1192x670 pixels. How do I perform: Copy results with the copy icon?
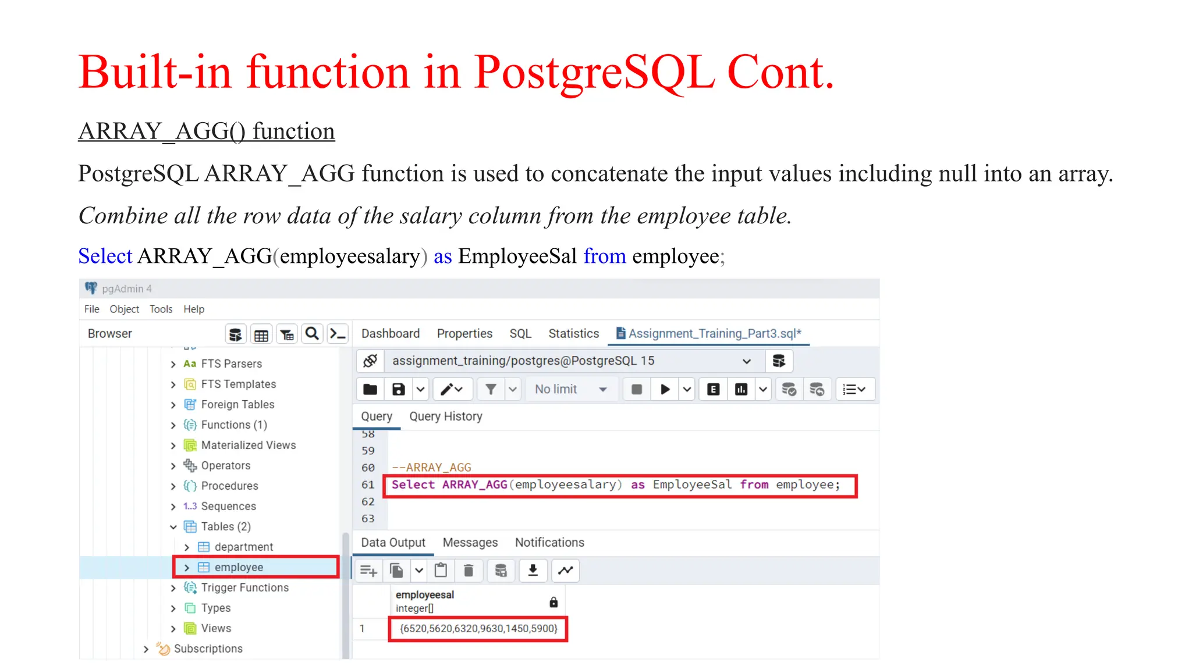[397, 571]
